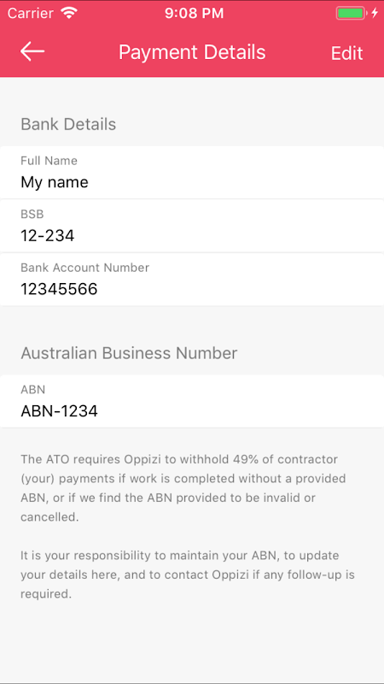This screenshot has width=384, height=684.
Task: Select the Bank Account Number field
Action: click(x=192, y=280)
